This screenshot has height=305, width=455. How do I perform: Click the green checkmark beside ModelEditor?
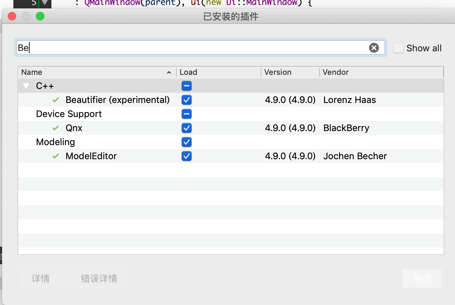tap(55, 156)
